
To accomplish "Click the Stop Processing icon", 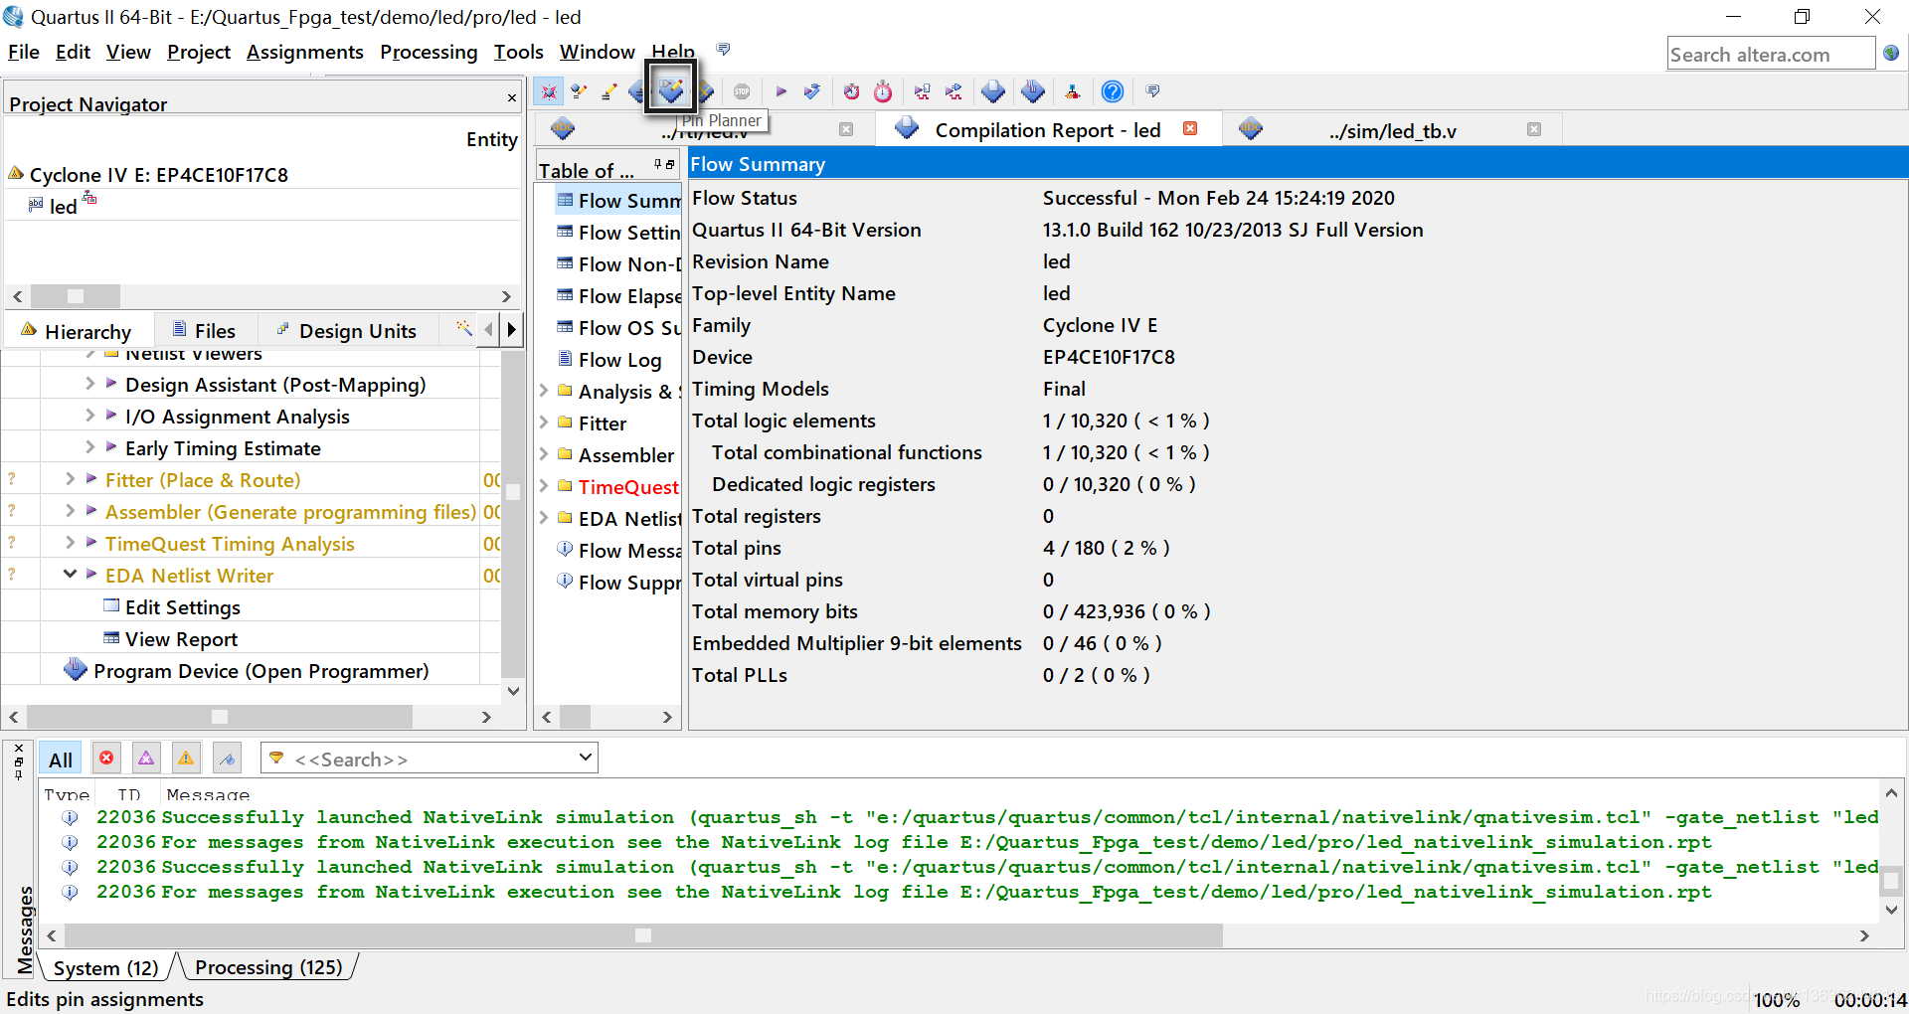I will click(742, 91).
